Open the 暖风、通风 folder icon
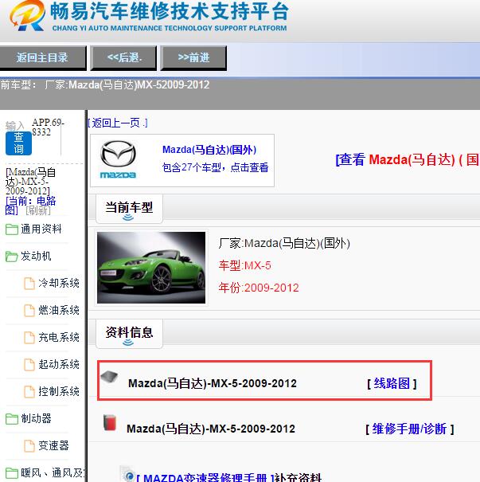 [12, 472]
